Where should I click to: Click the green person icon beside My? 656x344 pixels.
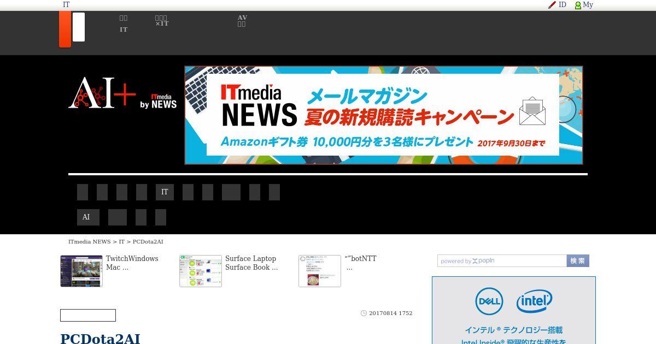pyautogui.click(x=578, y=5)
